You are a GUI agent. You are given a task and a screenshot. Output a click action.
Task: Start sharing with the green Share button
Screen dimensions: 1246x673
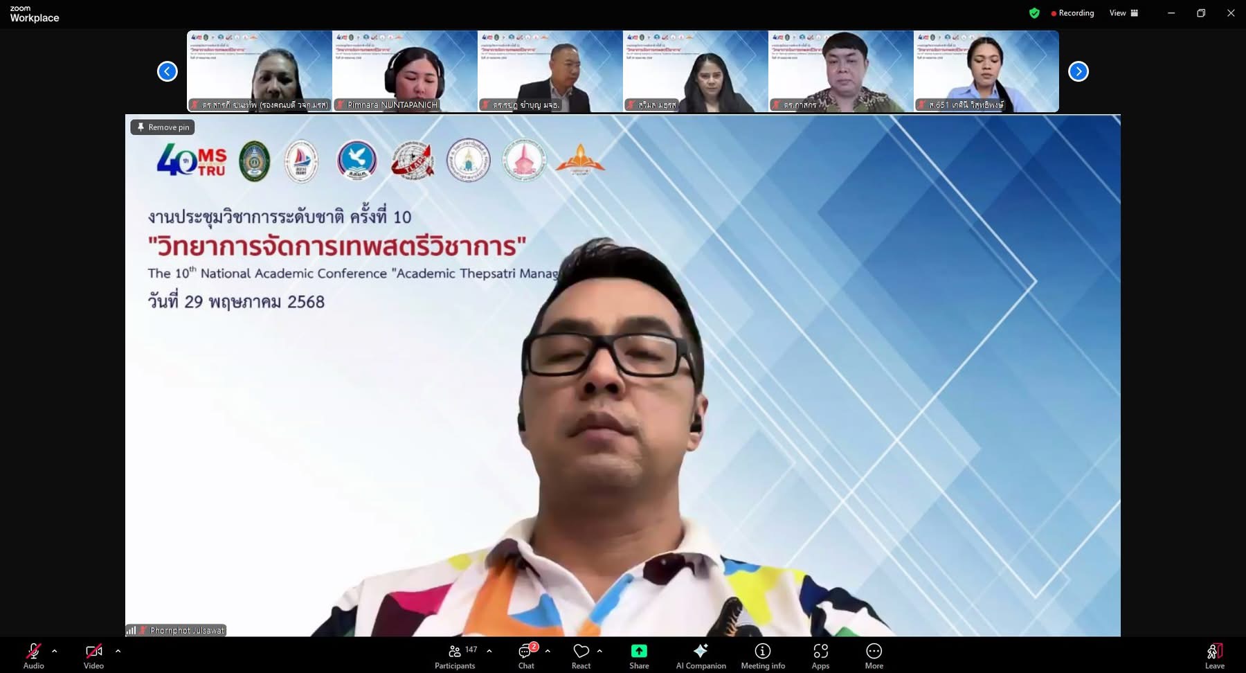(639, 656)
